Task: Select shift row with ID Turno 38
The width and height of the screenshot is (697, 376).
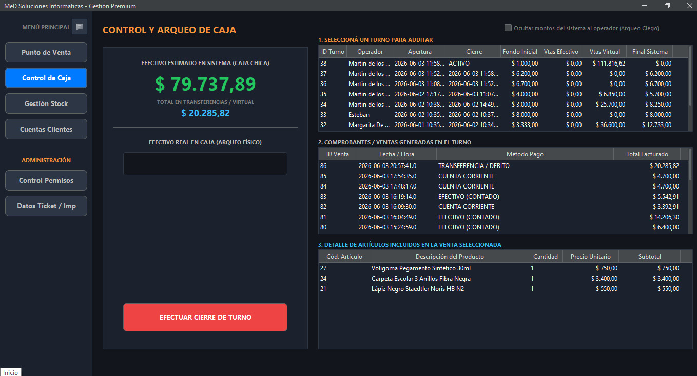Action: coord(503,64)
